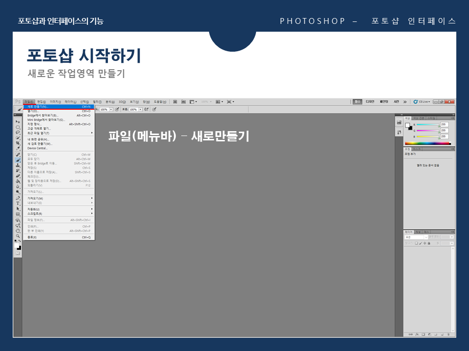The width and height of the screenshot is (469, 351).
Task: Select the Clone Stamp tool
Action: [x=18, y=165]
